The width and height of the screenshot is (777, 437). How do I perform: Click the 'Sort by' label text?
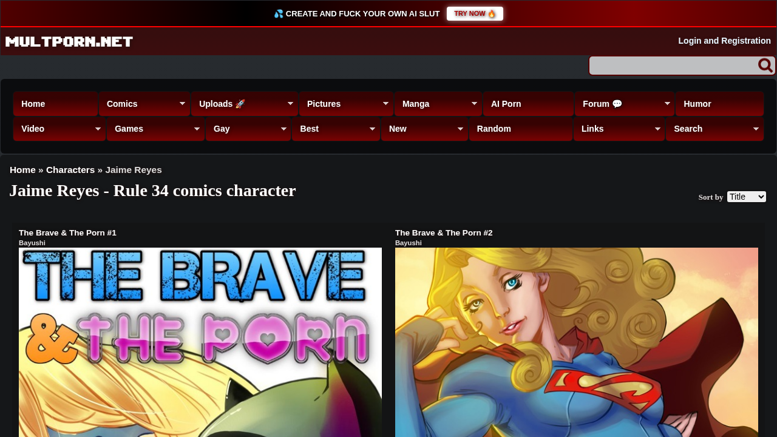coord(711,197)
